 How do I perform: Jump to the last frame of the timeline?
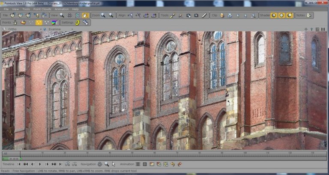coord(61,164)
